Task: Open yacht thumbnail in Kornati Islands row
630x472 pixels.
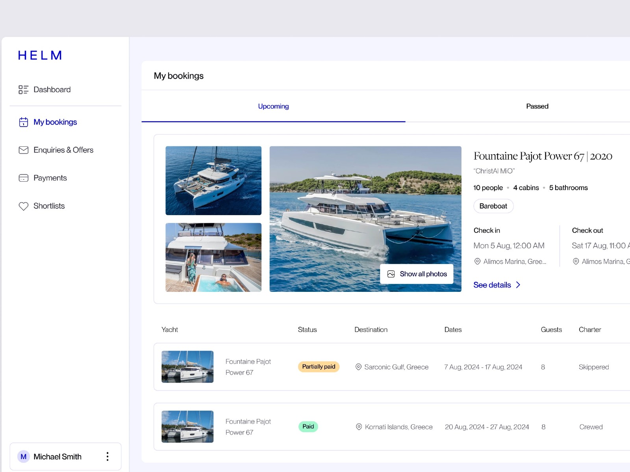Action: coord(187,427)
